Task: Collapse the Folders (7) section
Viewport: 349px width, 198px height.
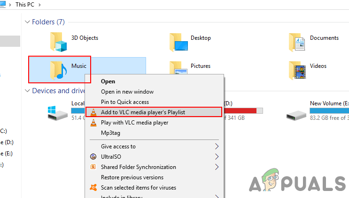Action: click(x=27, y=22)
